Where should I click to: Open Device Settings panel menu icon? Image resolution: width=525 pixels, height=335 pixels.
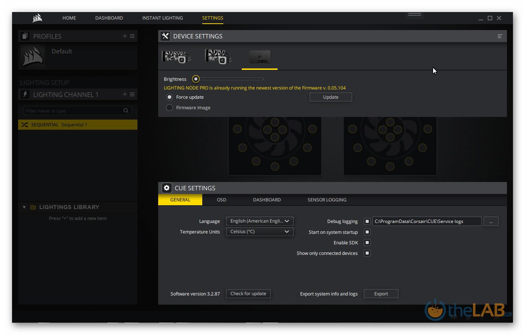click(x=500, y=36)
